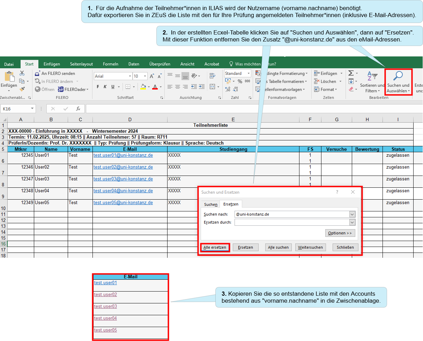Switch to the Ansicht tab
This screenshot has width=423, height=341.
click(187, 64)
